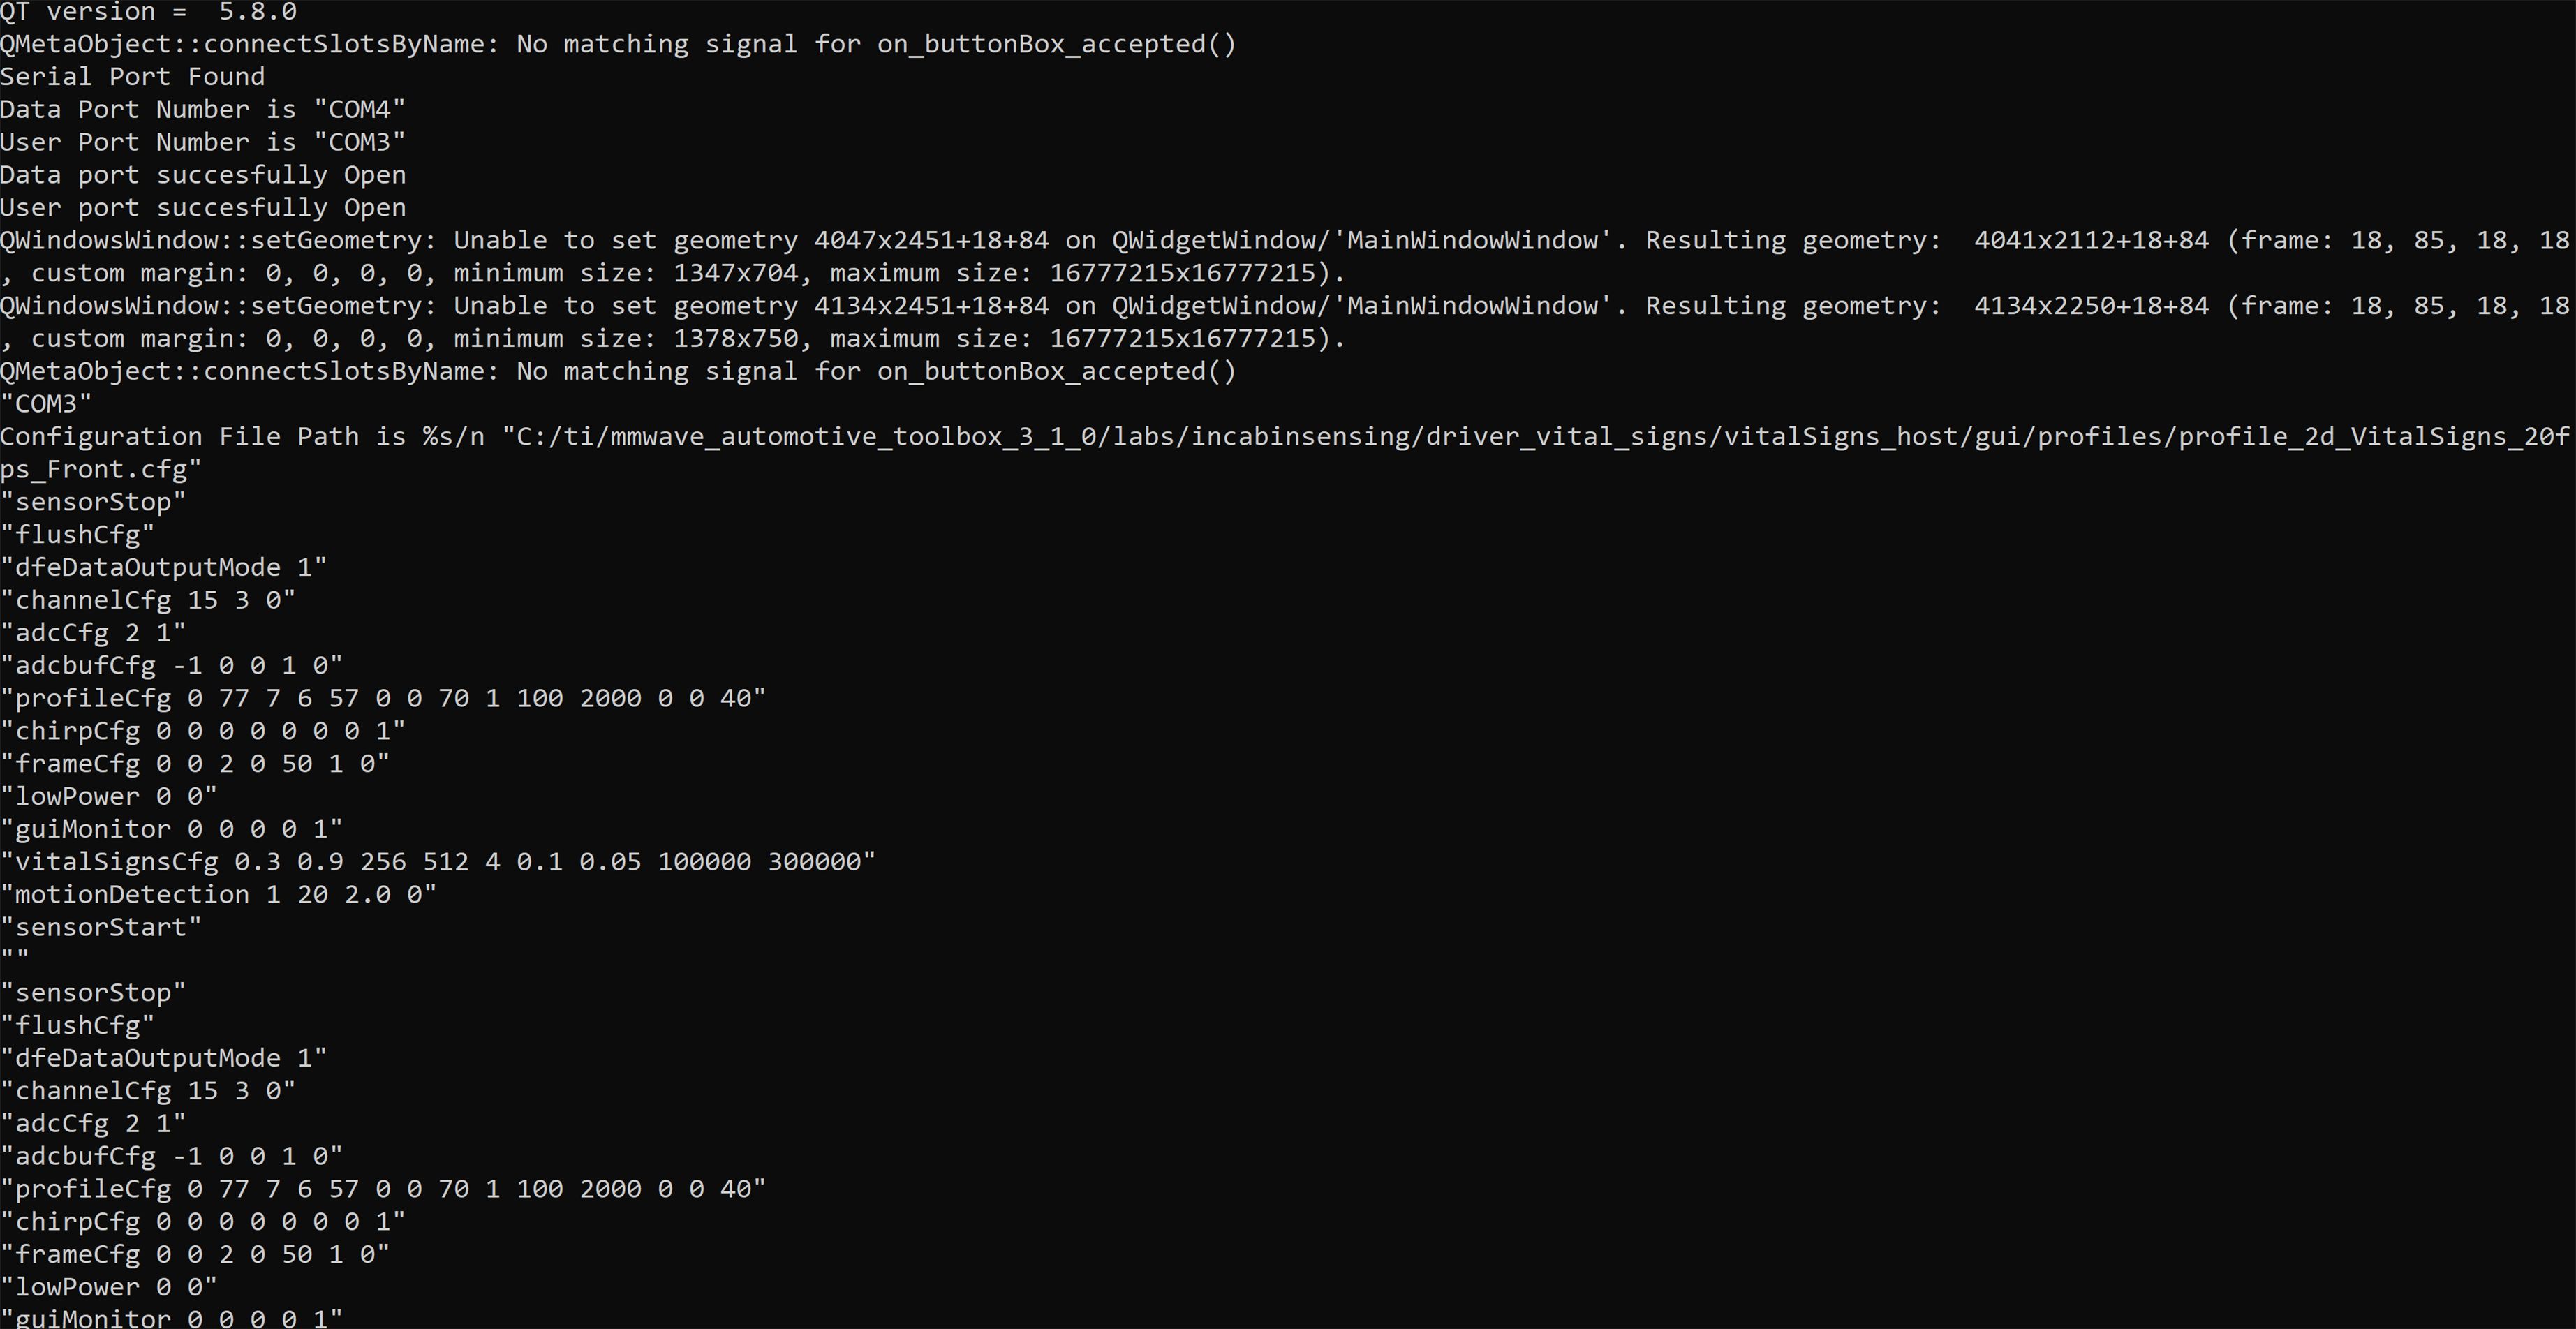Click the first "frameCfg 0 0 2 0 50 1 0" line
Viewport: 2576px width, 1329px height.
point(195,764)
